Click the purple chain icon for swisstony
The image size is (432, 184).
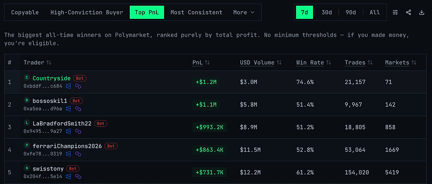click(78, 176)
